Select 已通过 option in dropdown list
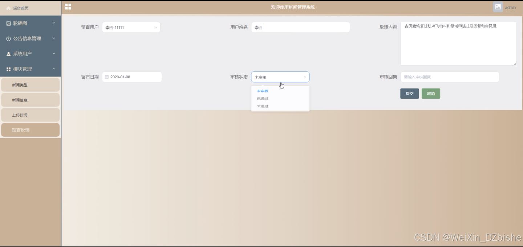This screenshot has width=523, height=247. [x=280, y=99]
